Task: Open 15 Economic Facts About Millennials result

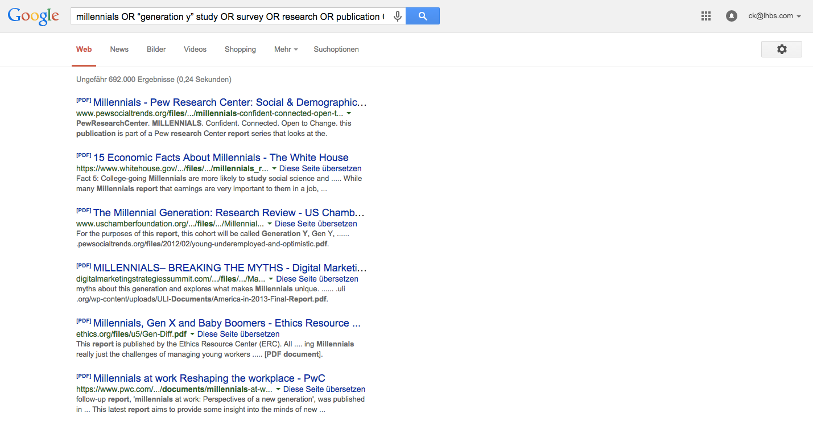Action: (x=221, y=158)
